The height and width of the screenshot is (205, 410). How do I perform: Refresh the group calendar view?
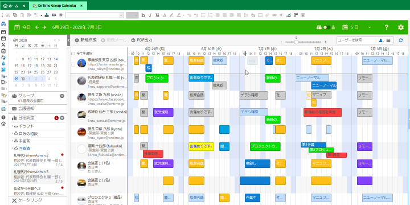coord(401,40)
